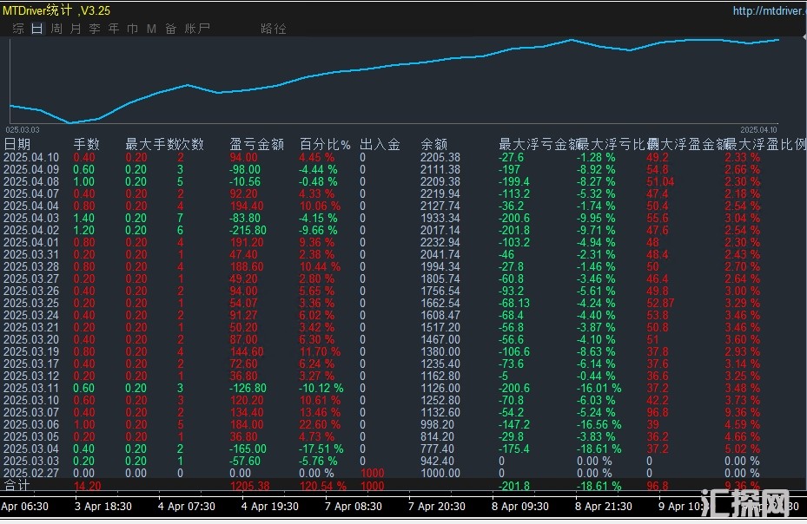Click the 路径 (path) button
The image size is (807, 524).
(273, 29)
